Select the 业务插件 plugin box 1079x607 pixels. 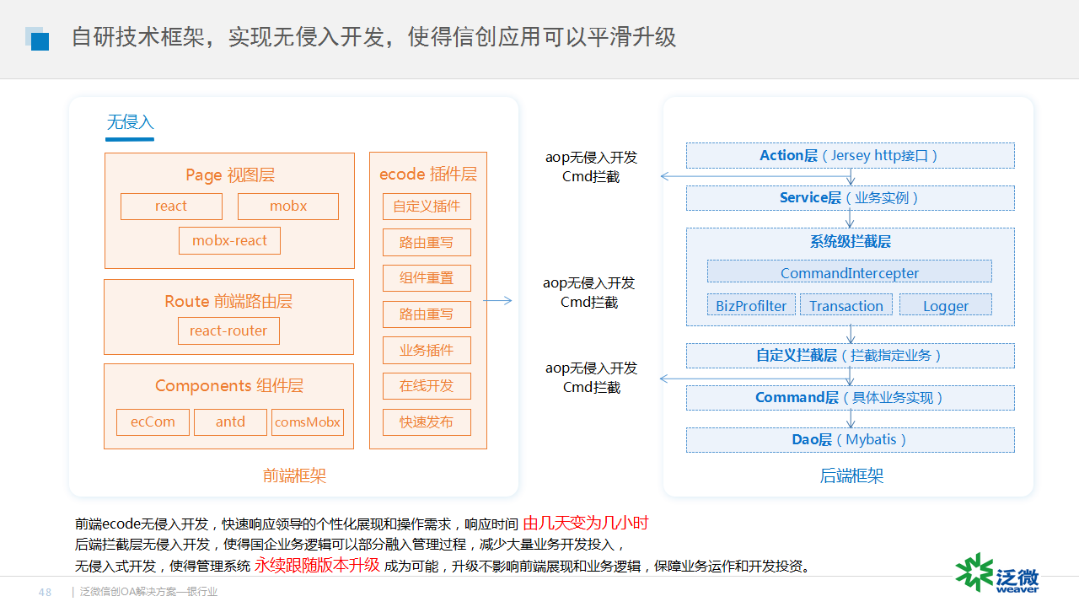point(427,351)
